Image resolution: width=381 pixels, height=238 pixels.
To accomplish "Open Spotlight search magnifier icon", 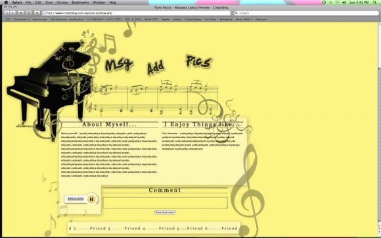I will tap(374, 3).
